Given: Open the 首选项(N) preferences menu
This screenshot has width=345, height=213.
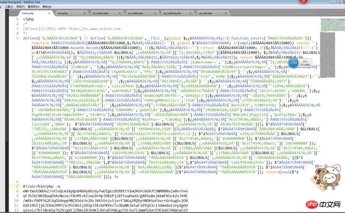Looking at the screenshot, I should click(34, 6).
